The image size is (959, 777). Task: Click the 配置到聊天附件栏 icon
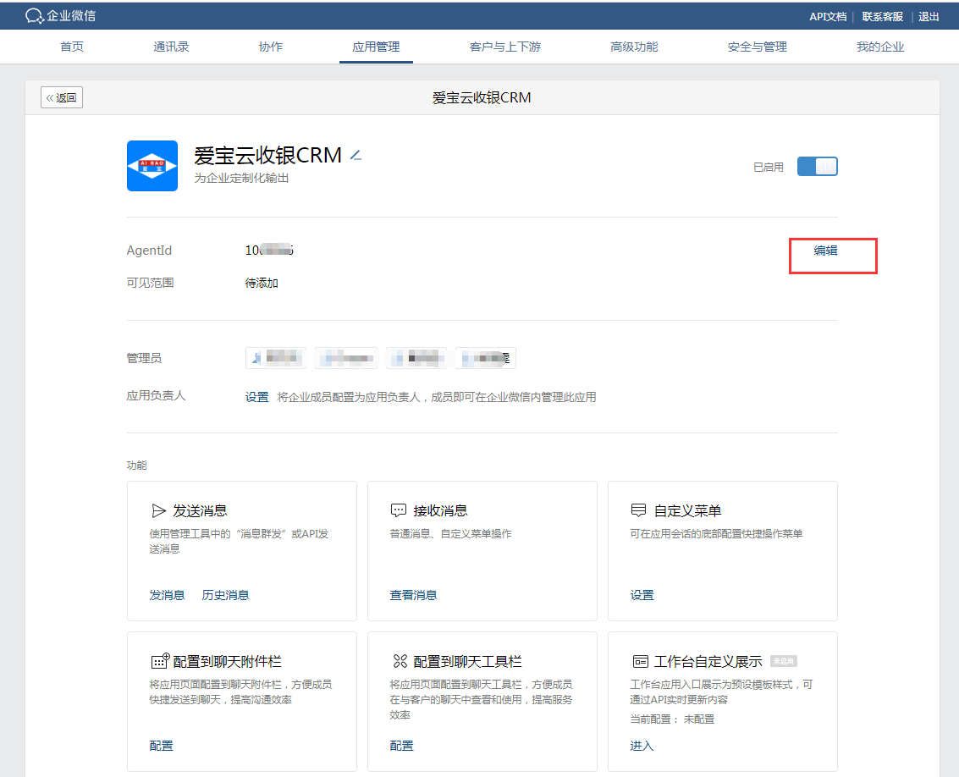[160, 661]
